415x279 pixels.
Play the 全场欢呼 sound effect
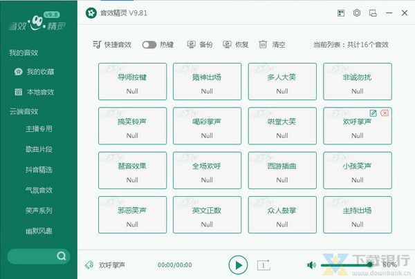coord(207,170)
